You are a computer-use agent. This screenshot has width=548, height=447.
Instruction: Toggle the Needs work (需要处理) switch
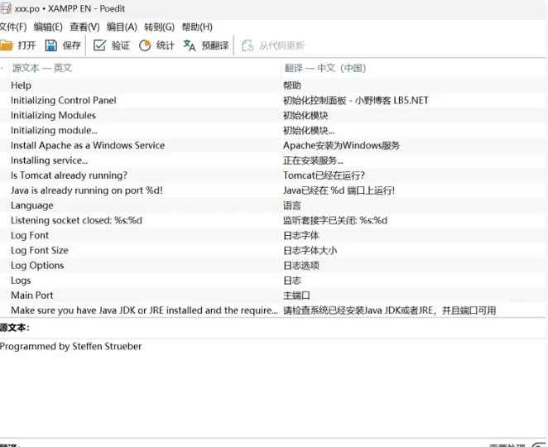tap(538, 445)
